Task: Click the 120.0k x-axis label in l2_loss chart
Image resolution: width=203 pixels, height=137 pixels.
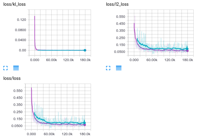Action: pyautogui.click(x=170, y=60)
